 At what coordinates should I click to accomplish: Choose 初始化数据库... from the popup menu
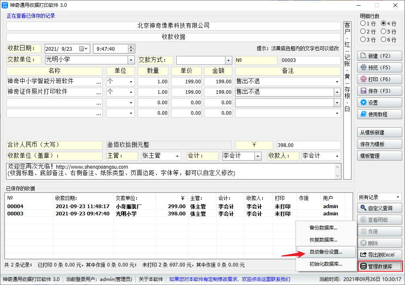[326, 264]
